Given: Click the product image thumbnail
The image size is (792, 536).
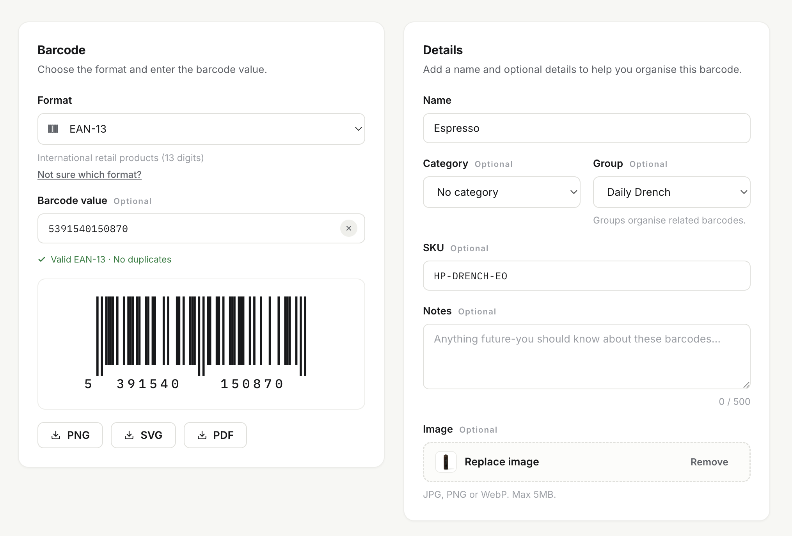Looking at the screenshot, I should (446, 462).
